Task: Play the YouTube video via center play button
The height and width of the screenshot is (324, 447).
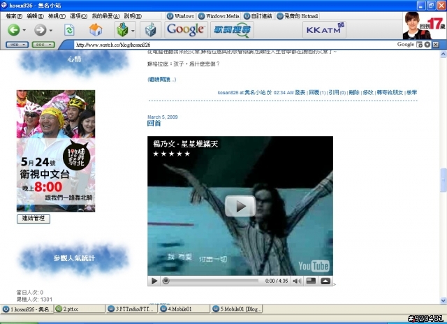Action: tap(240, 206)
